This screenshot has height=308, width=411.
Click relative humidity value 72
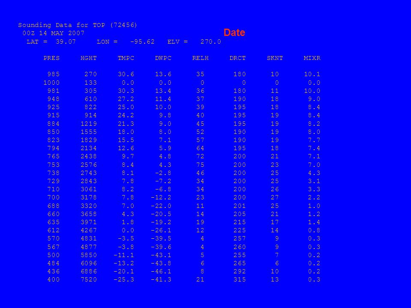[x=200, y=157]
